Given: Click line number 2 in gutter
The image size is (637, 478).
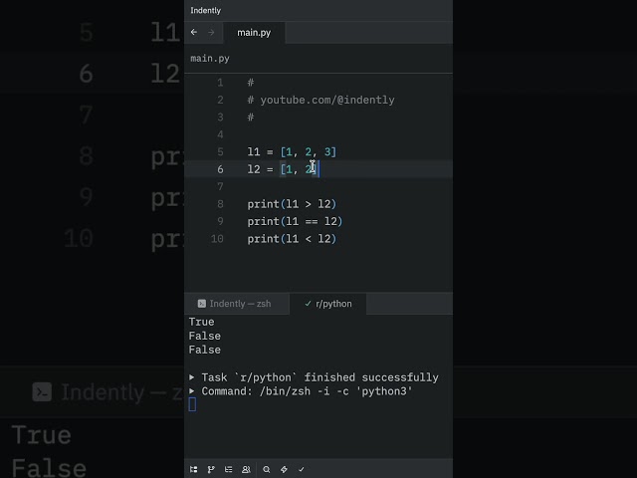Looking at the screenshot, I should click(220, 100).
